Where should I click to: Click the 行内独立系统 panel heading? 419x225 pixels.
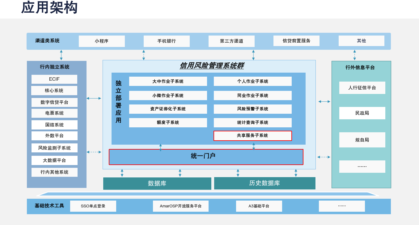[x=55, y=67]
